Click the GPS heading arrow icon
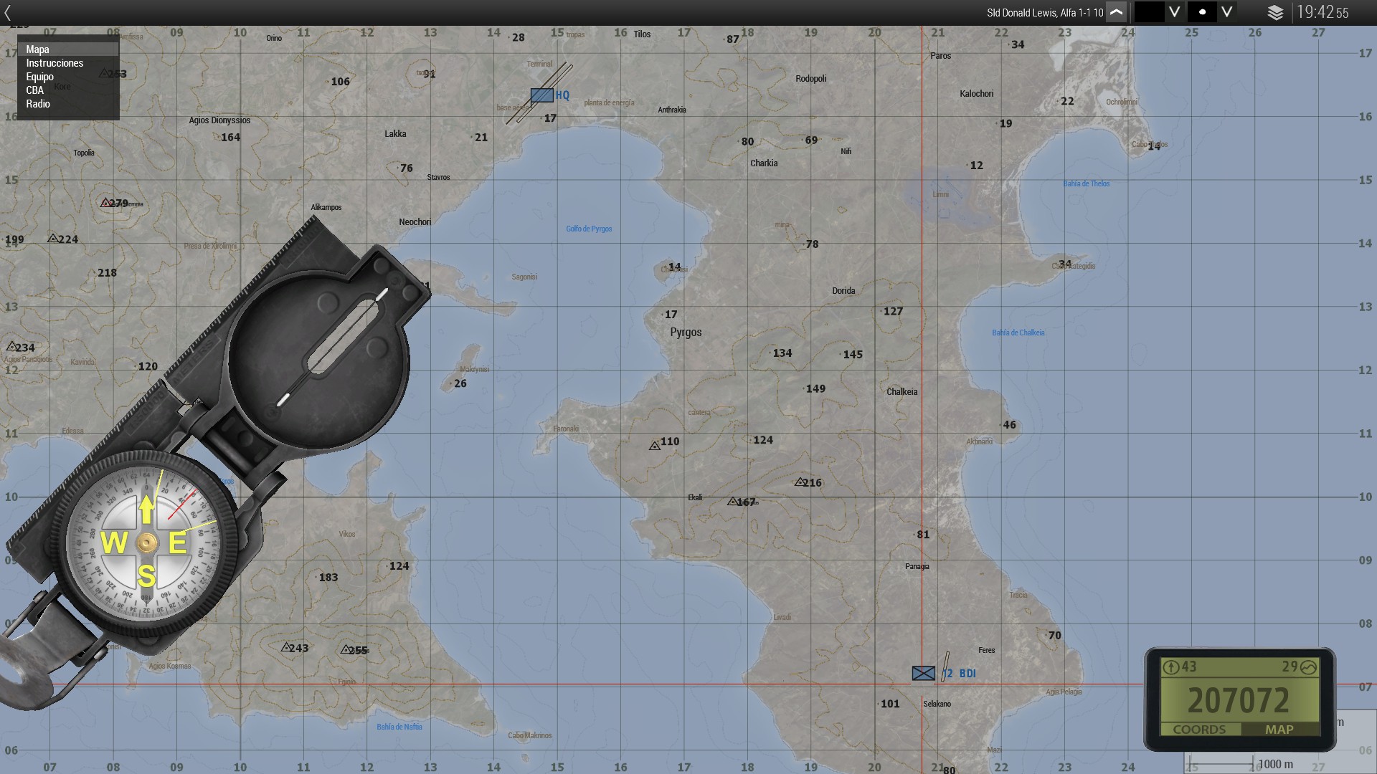This screenshot has height=774, width=1377. (x=1170, y=667)
